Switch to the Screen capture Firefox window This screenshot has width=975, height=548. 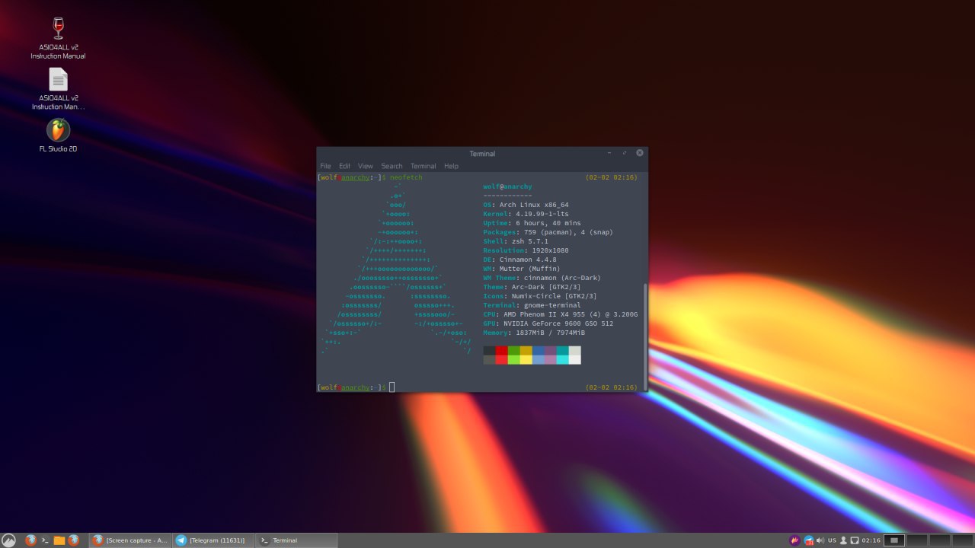point(129,540)
